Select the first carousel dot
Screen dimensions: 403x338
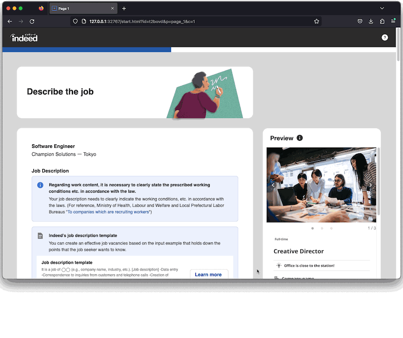312,228
